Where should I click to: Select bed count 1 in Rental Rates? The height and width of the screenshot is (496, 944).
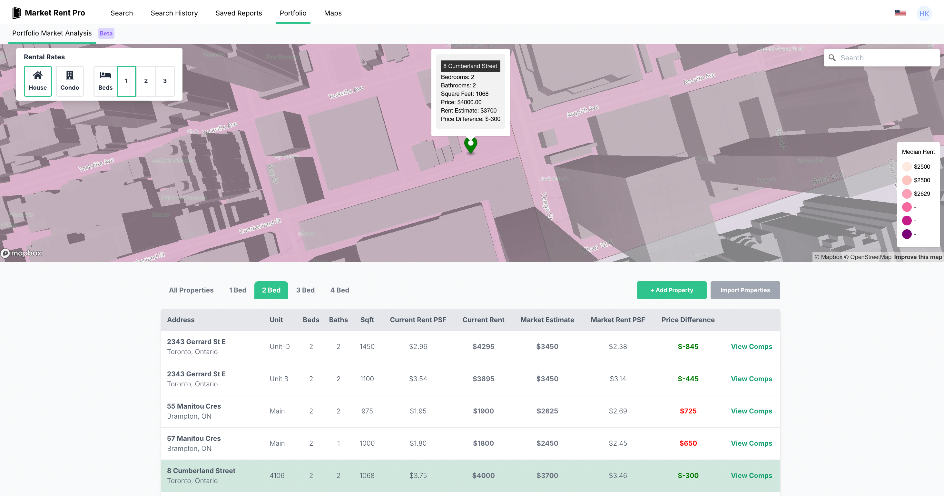pyautogui.click(x=126, y=81)
